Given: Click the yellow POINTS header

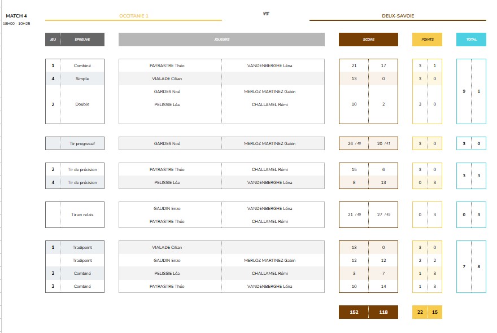Looking at the screenshot, I should tap(427, 40).
